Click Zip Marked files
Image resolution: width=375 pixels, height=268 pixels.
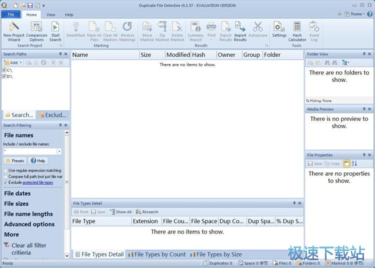click(162, 31)
